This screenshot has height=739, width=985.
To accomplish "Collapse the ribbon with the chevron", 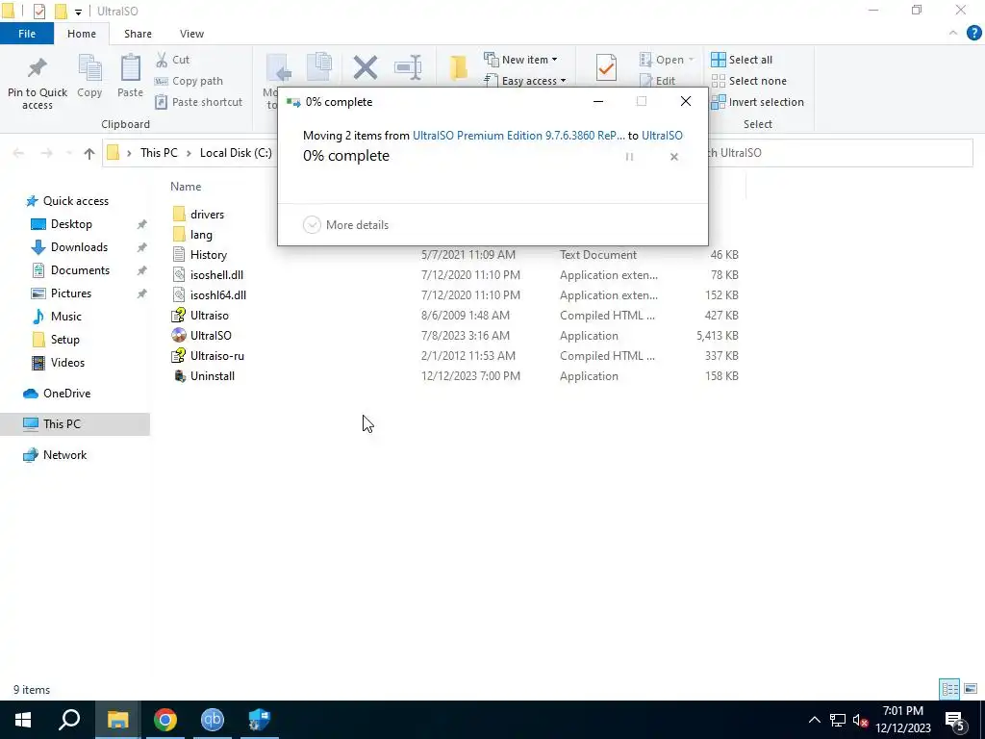I will (x=953, y=34).
